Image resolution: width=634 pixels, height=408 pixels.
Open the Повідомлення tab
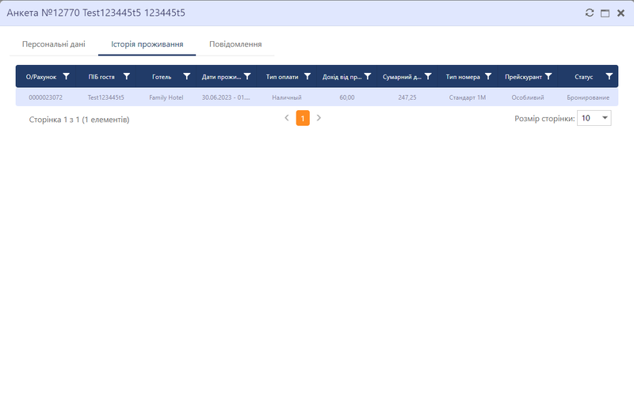coord(235,44)
